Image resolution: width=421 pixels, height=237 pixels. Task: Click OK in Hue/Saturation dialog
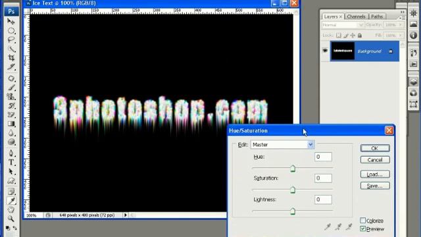375,148
